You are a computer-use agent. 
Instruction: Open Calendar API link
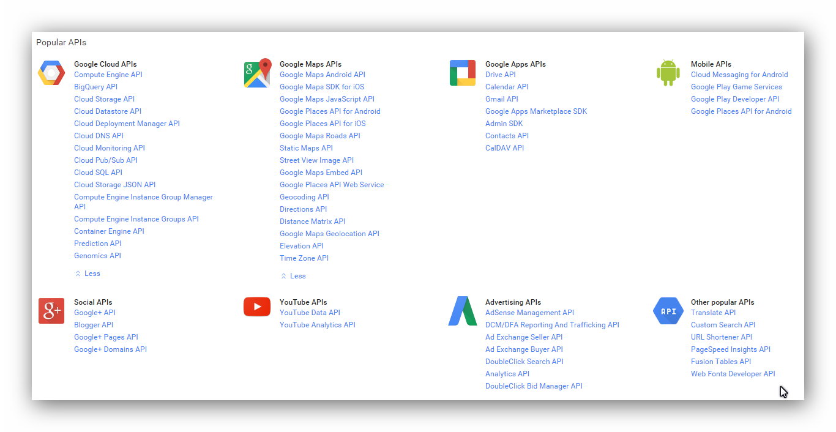(x=507, y=87)
